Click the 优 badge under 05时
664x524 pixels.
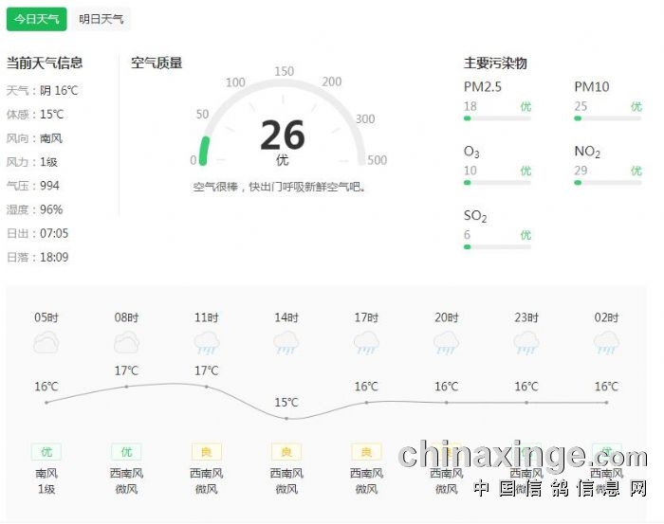(x=46, y=452)
